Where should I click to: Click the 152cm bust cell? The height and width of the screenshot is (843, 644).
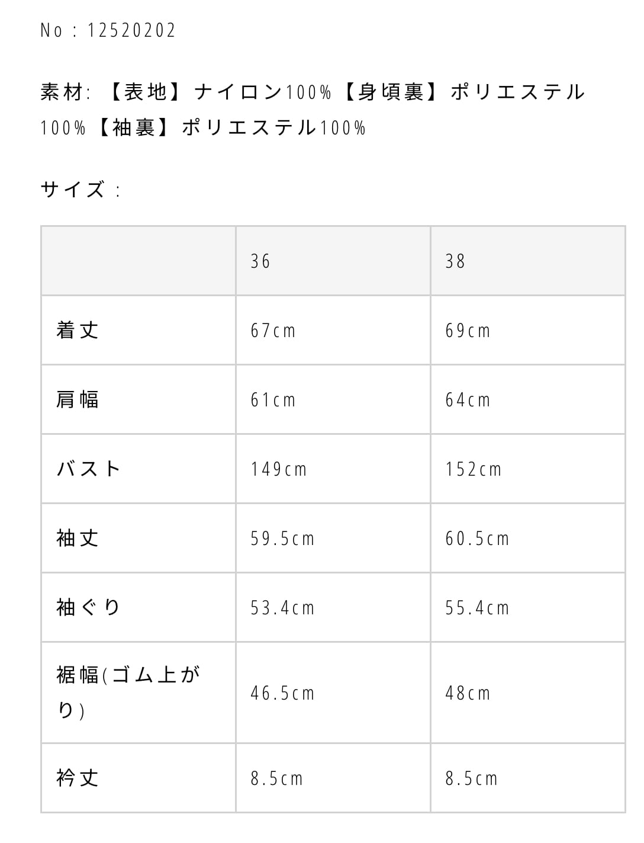click(474, 469)
